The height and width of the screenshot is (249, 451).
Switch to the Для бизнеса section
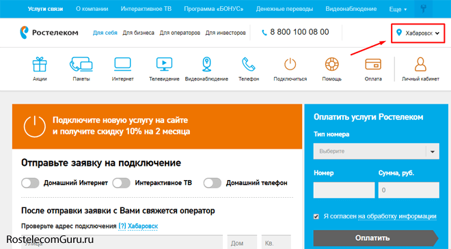(x=138, y=33)
